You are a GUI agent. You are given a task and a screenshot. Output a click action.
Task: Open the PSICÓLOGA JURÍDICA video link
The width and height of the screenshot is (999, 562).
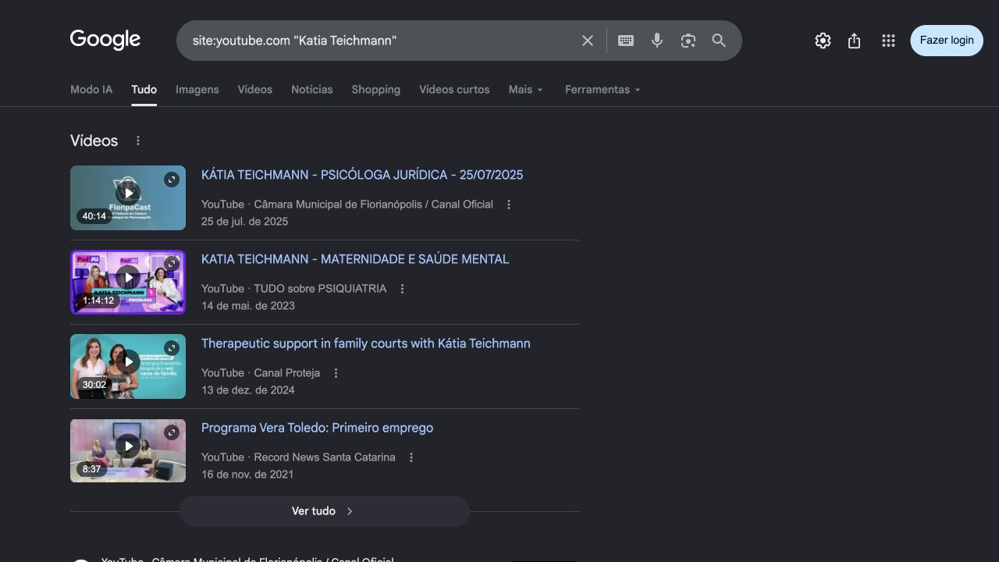point(362,175)
